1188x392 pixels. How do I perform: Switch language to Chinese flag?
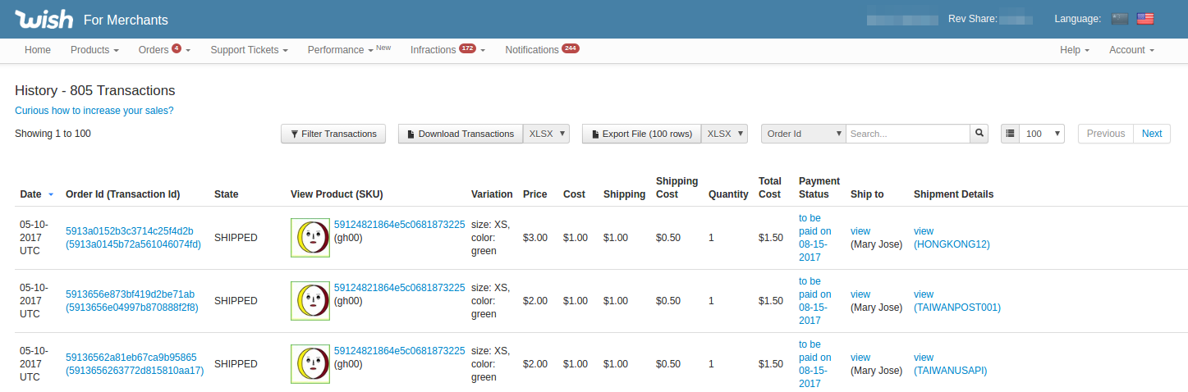1119,19
